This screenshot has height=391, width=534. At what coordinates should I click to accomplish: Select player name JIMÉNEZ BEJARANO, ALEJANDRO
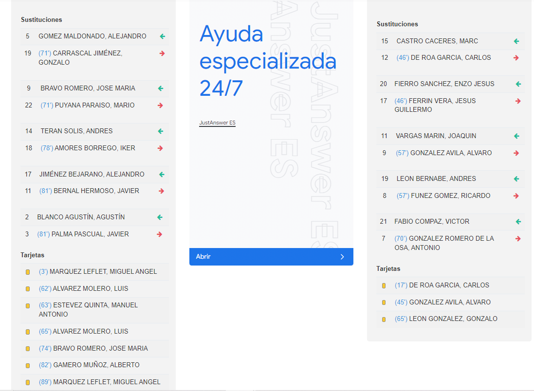coord(92,174)
